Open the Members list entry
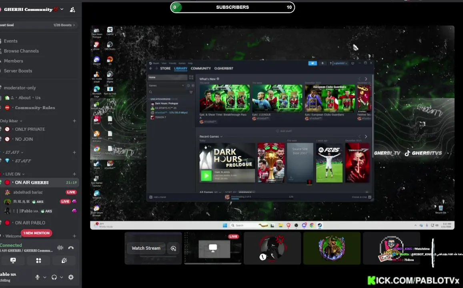 coord(13,61)
